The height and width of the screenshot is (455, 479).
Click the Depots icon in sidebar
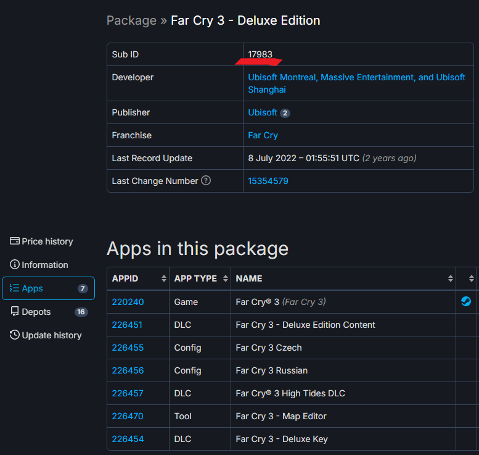[14, 312]
